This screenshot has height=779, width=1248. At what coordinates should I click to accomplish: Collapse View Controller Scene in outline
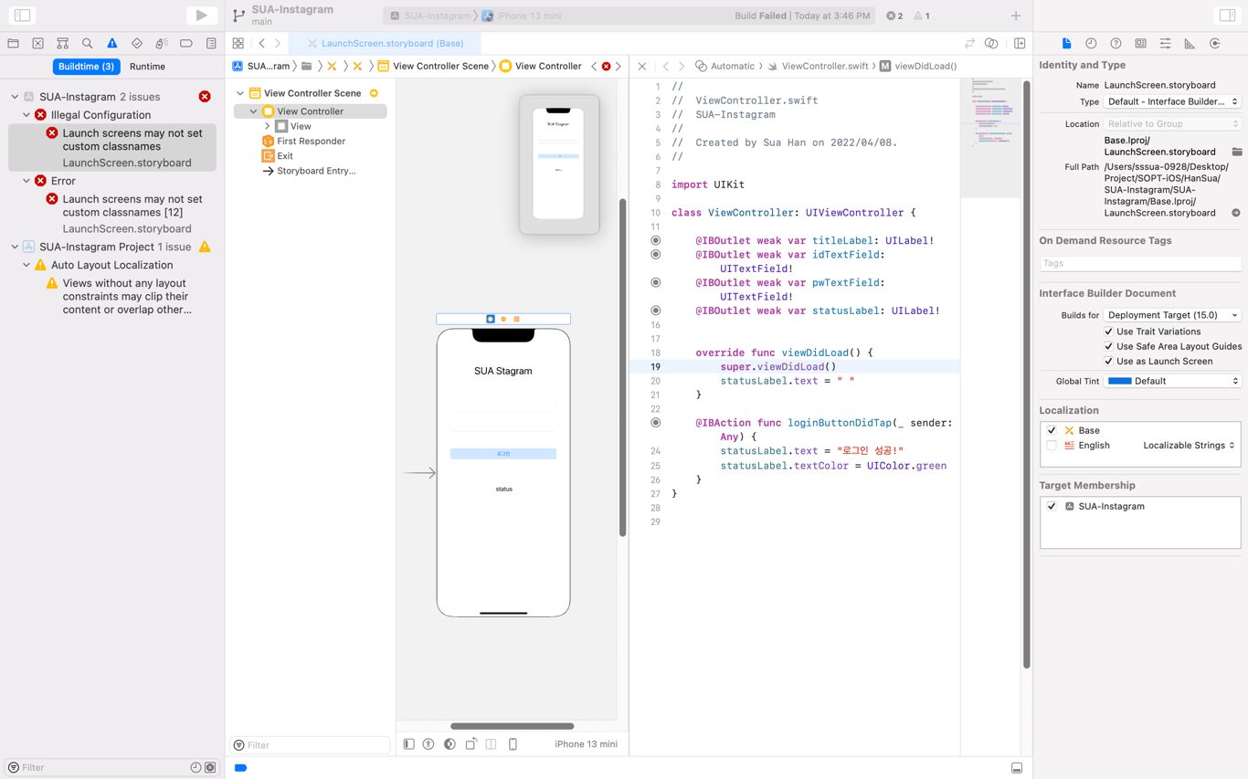[240, 93]
